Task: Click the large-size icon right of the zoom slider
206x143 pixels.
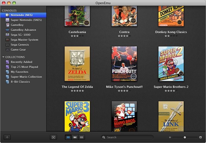Action: (x=200, y=137)
